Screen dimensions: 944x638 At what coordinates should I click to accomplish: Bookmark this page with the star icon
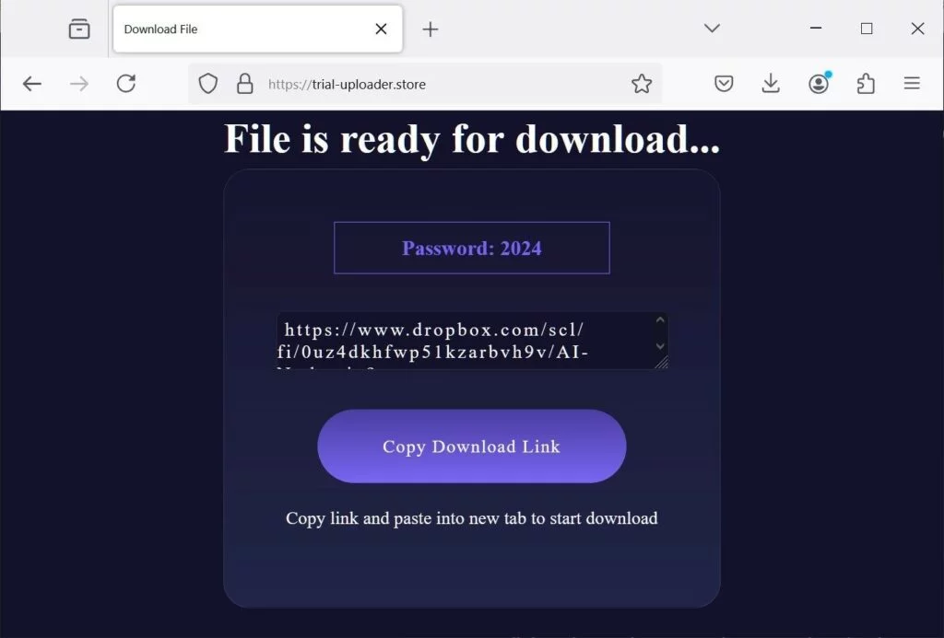click(642, 84)
